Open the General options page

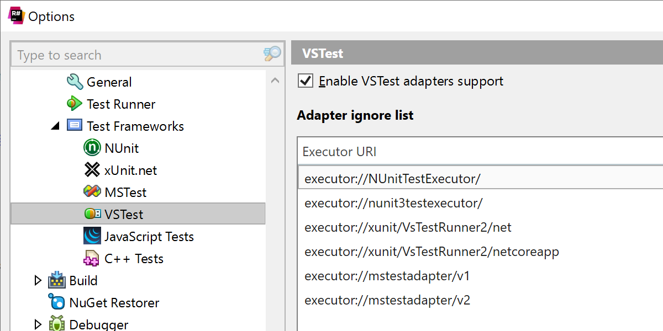pos(109,82)
